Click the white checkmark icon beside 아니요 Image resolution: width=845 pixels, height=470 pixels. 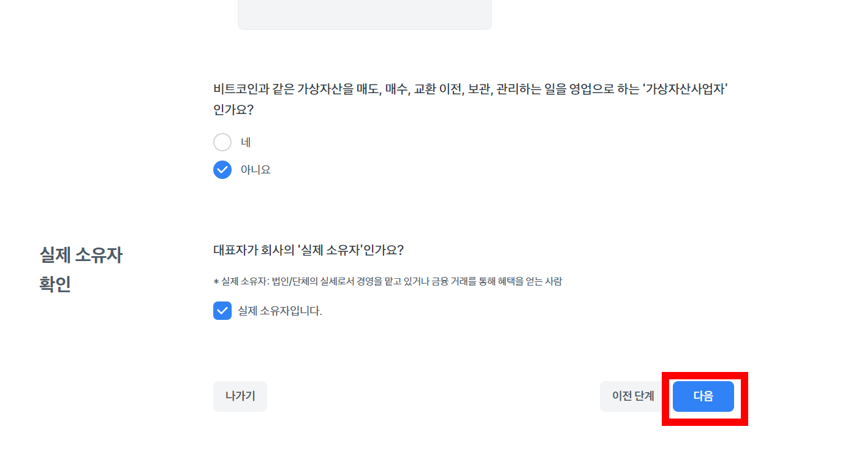coord(222,170)
